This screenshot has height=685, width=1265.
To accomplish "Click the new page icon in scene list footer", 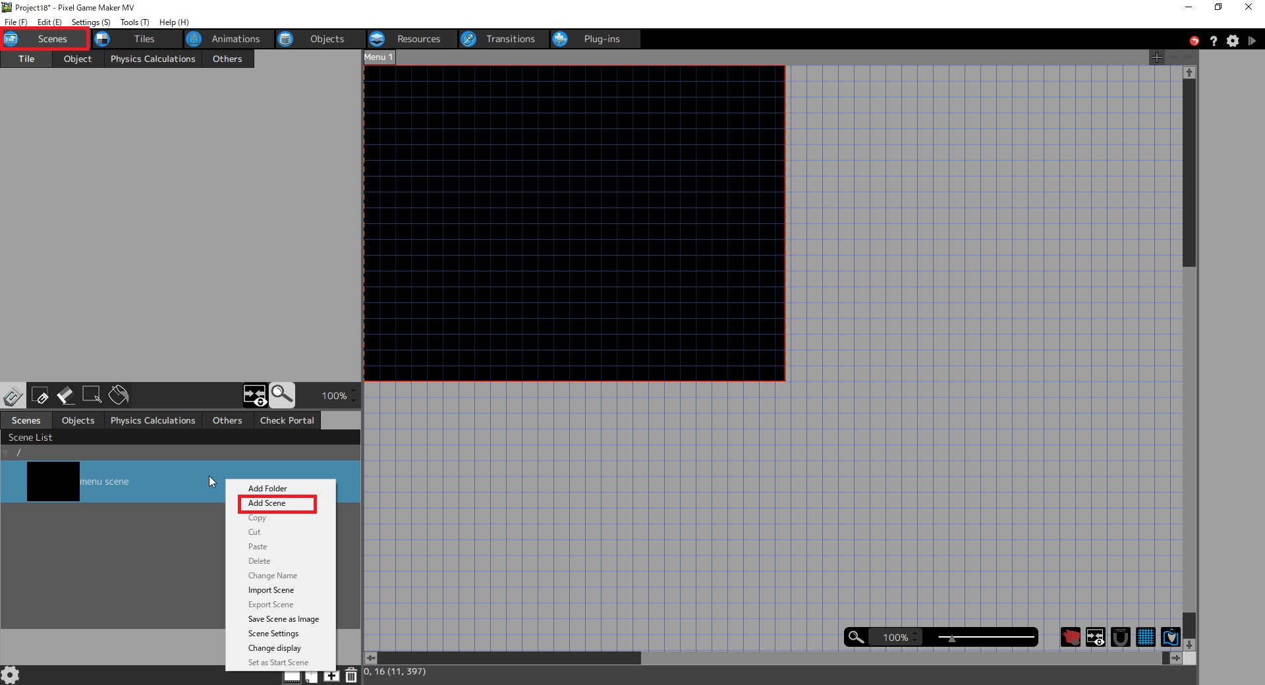I will (x=312, y=676).
